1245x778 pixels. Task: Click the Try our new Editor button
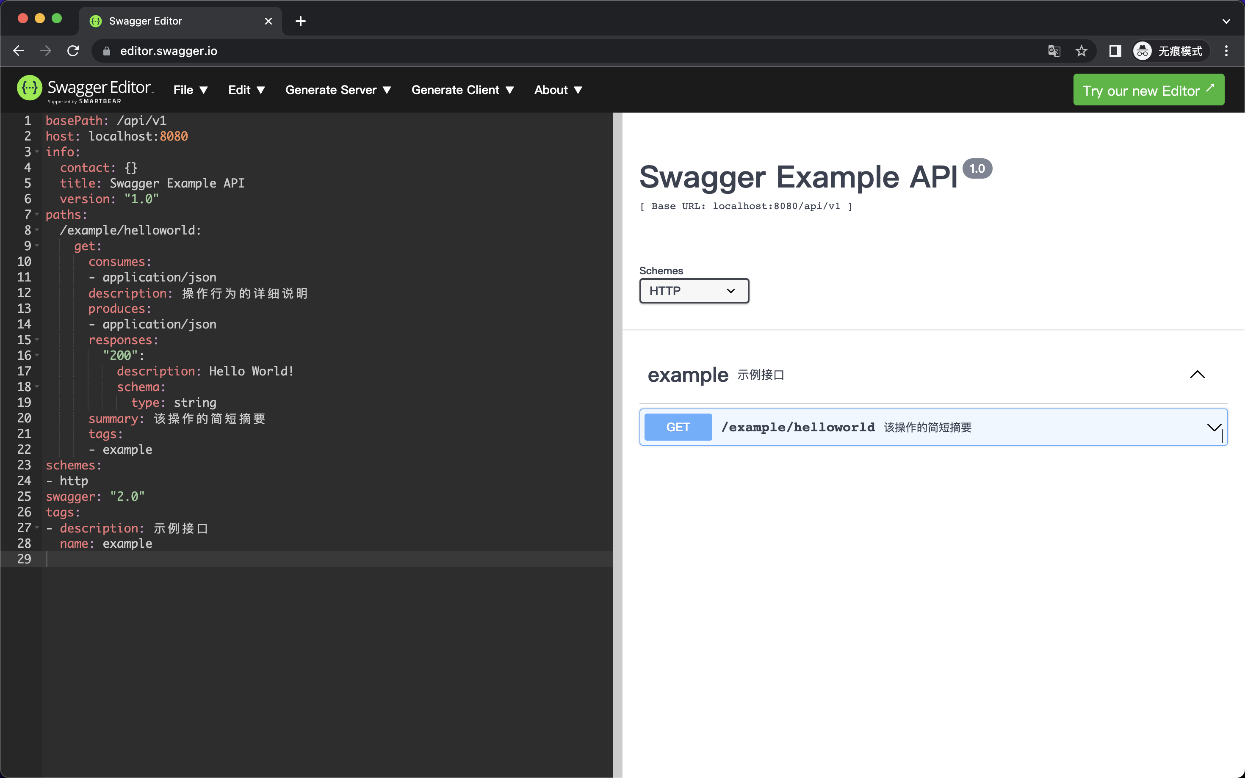1149,90
